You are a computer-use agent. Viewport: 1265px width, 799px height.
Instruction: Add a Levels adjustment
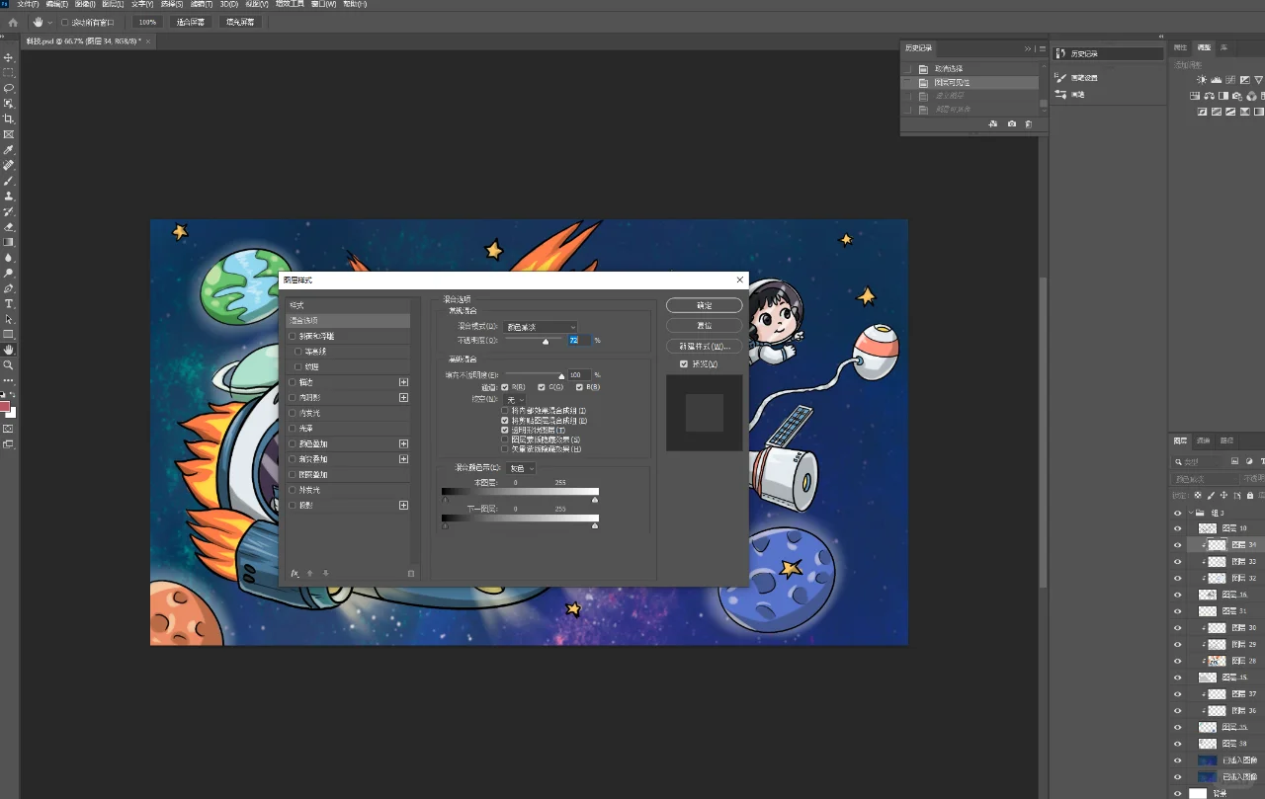tap(1217, 79)
